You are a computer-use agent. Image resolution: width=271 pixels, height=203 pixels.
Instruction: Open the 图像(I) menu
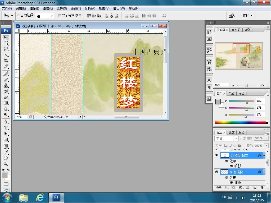tap(34, 8)
